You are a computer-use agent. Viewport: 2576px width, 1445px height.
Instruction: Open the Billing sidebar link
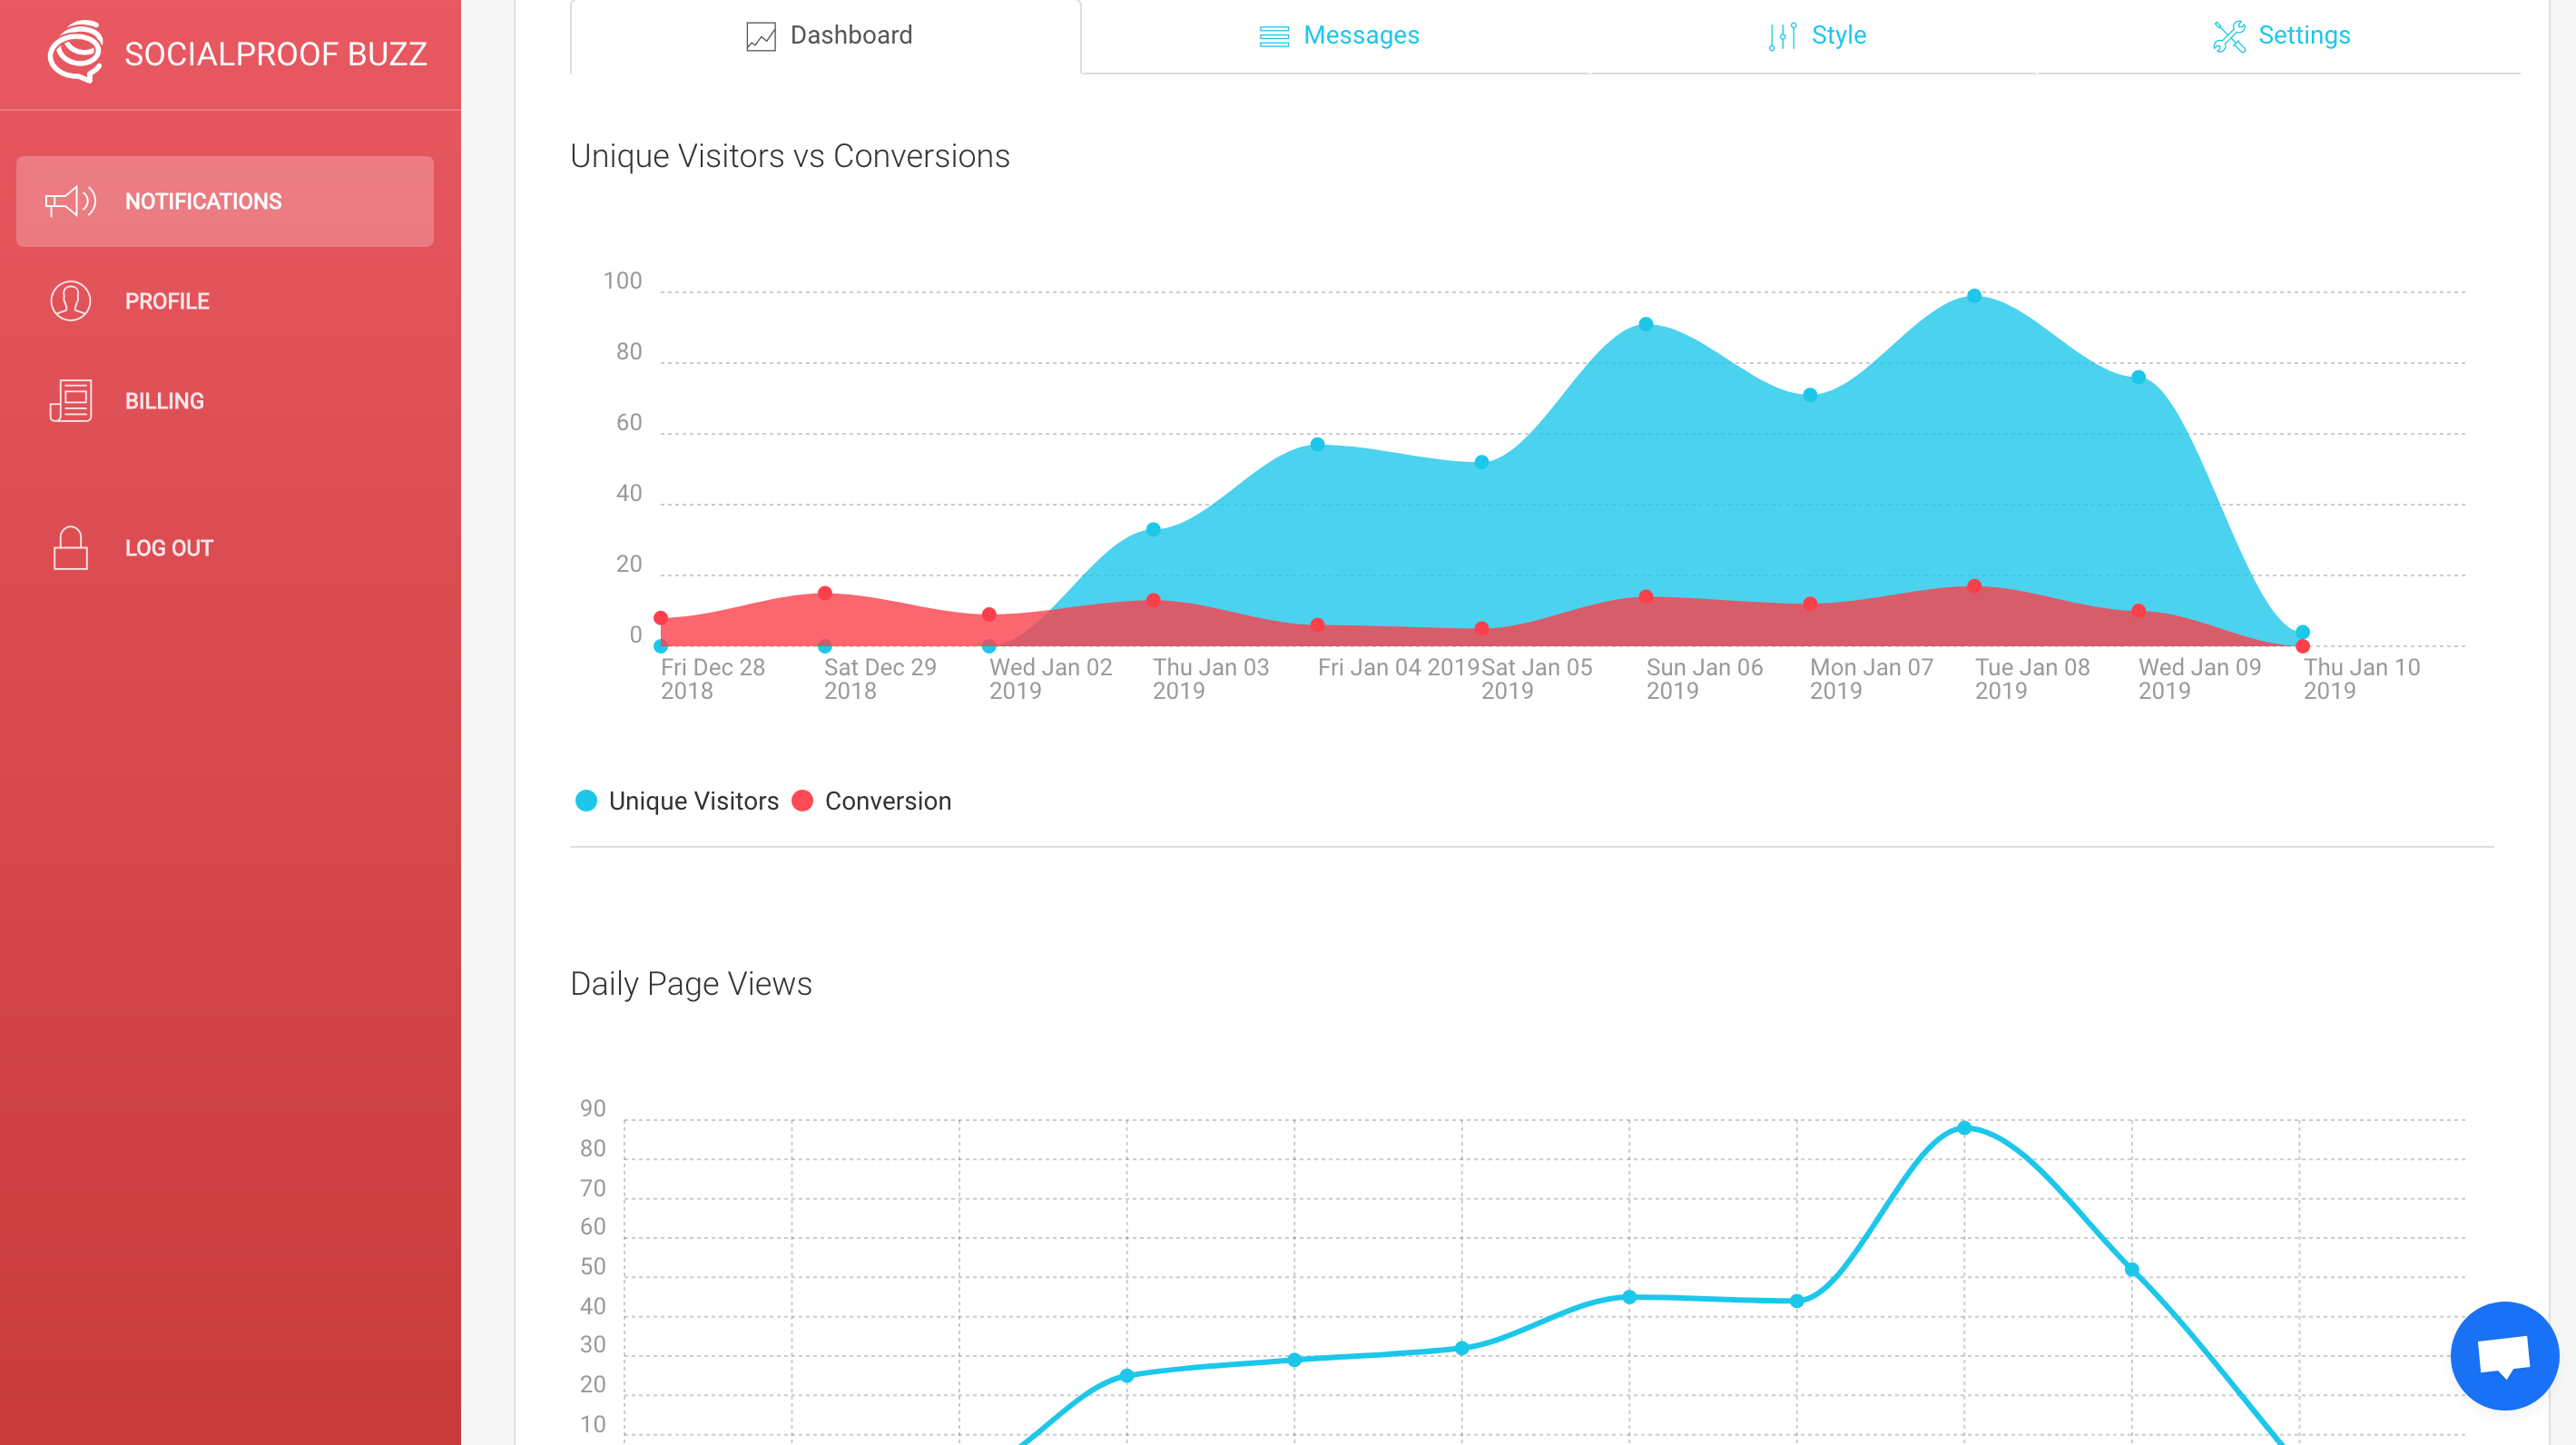[x=164, y=401]
